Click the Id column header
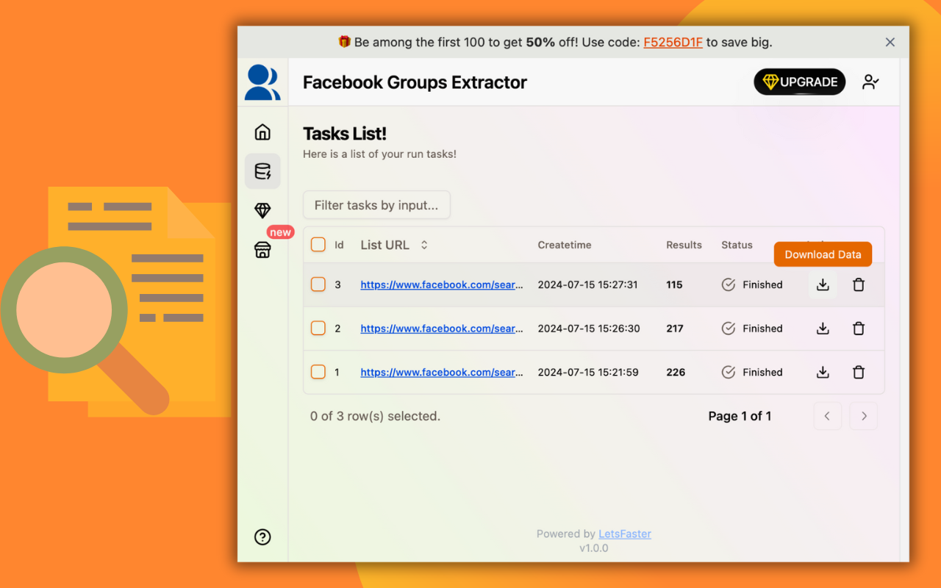The image size is (941, 588). click(339, 245)
